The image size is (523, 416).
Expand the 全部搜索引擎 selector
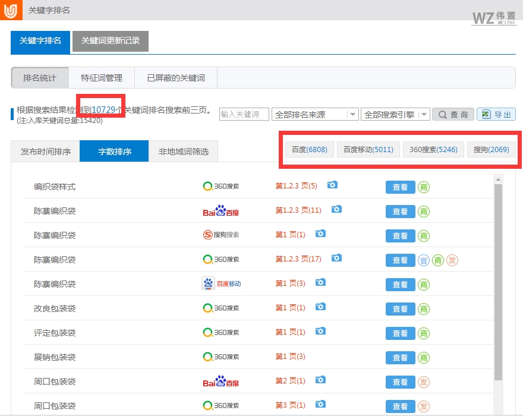click(x=395, y=114)
